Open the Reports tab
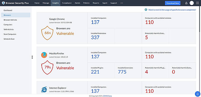Image resolution: width=201 pixels, height=97 pixels. [96, 3]
